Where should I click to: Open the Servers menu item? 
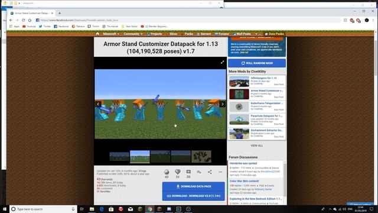[x=204, y=34]
